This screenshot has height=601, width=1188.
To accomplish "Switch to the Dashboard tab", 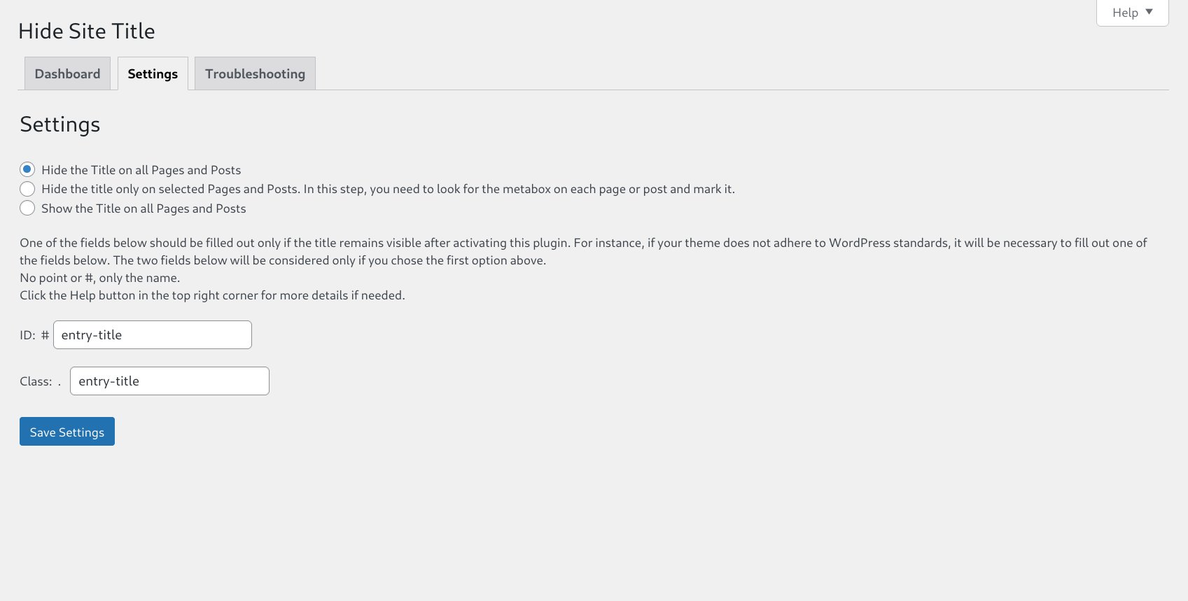I will tap(67, 73).
